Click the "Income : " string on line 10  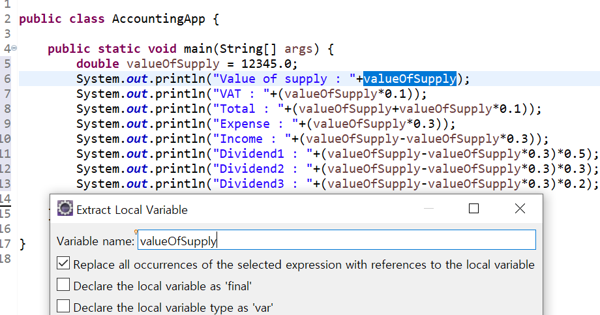click(x=252, y=138)
